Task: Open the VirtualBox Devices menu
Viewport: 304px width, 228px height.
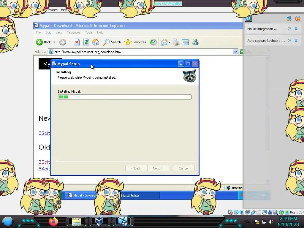Action: tap(52, 10)
